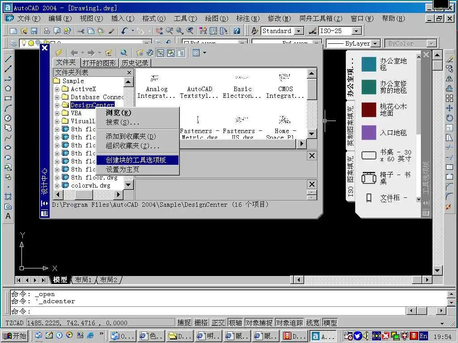Toggle 捕捉 snap mode in status bar
Image resolution: width=458 pixels, height=343 pixels.
[x=184, y=322]
